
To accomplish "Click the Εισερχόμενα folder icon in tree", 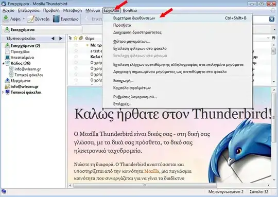I will [x=7, y=46].
